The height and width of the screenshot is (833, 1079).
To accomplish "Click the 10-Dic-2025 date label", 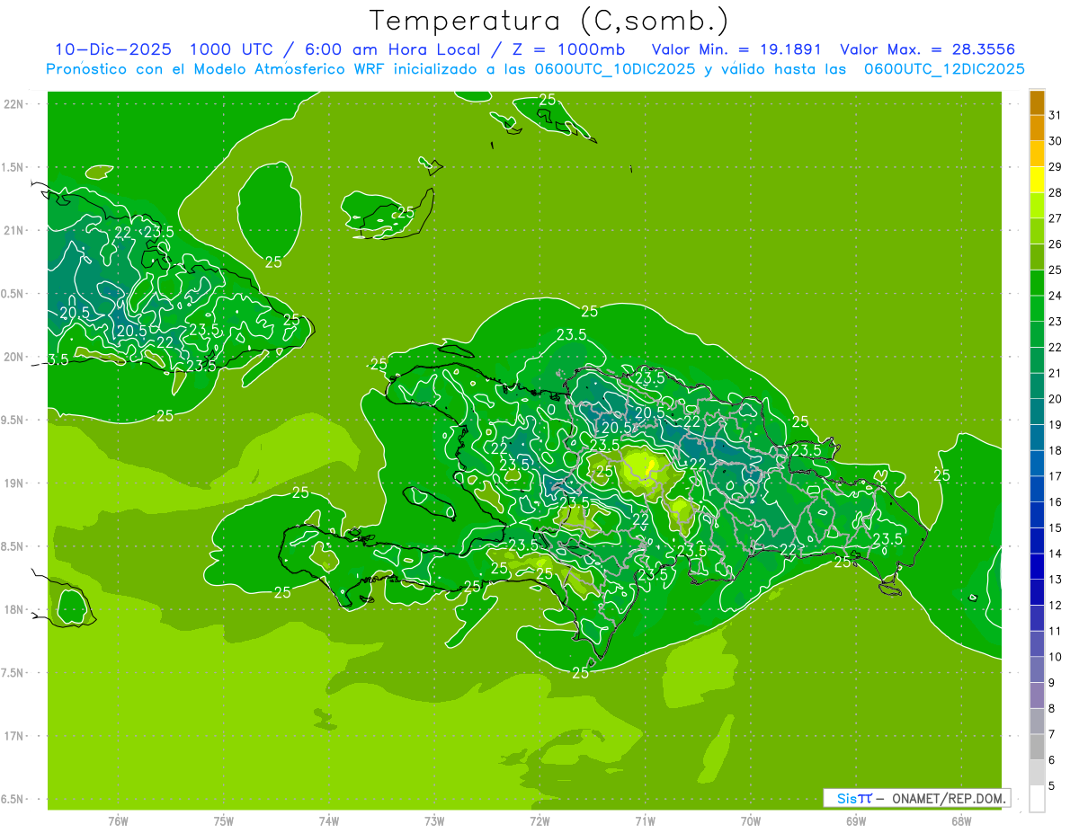I will click(112, 49).
